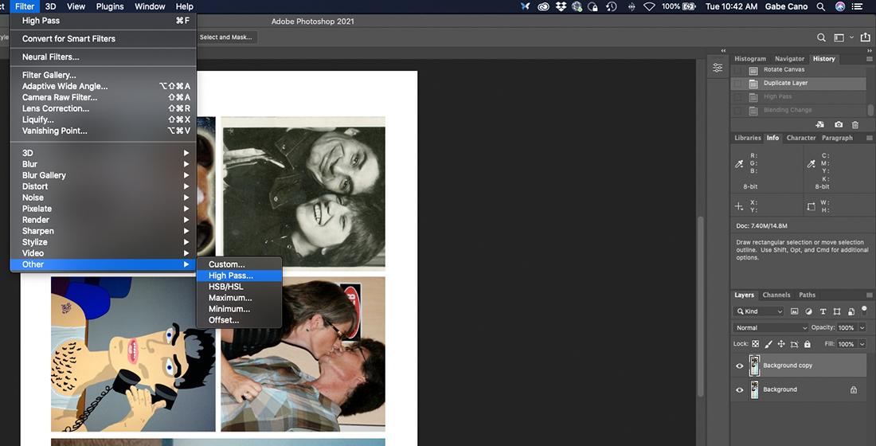The image size is (876, 446).
Task: Click the Select and Mask... button
Action: click(x=225, y=37)
